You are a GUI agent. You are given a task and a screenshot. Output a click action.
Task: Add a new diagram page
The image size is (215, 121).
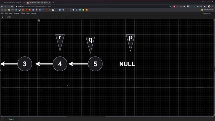click(20, 119)
